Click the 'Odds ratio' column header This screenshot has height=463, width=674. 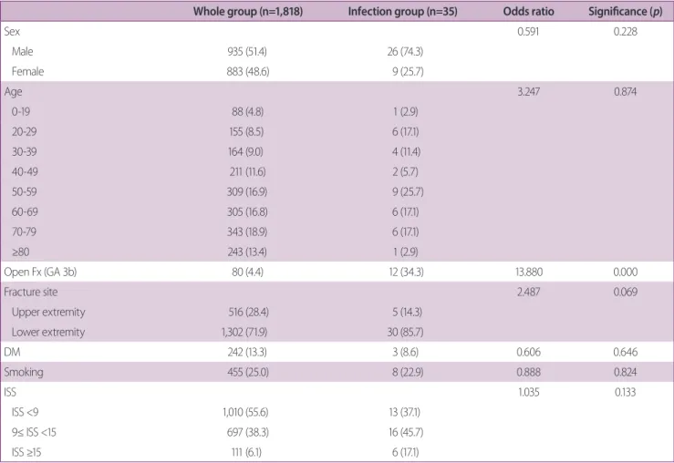point(528,11)
